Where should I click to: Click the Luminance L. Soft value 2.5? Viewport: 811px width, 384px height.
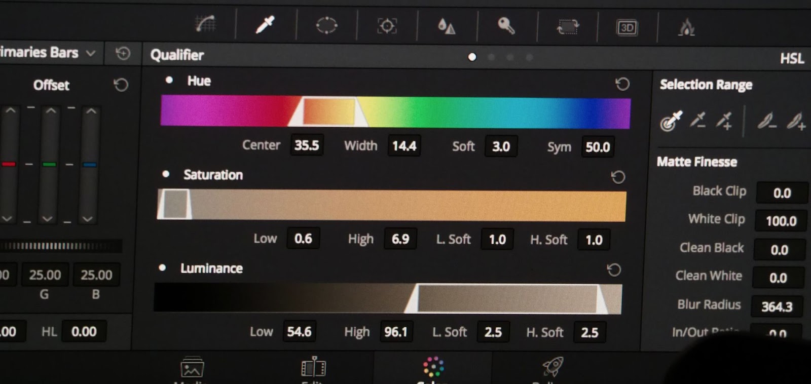coord(493,332)
